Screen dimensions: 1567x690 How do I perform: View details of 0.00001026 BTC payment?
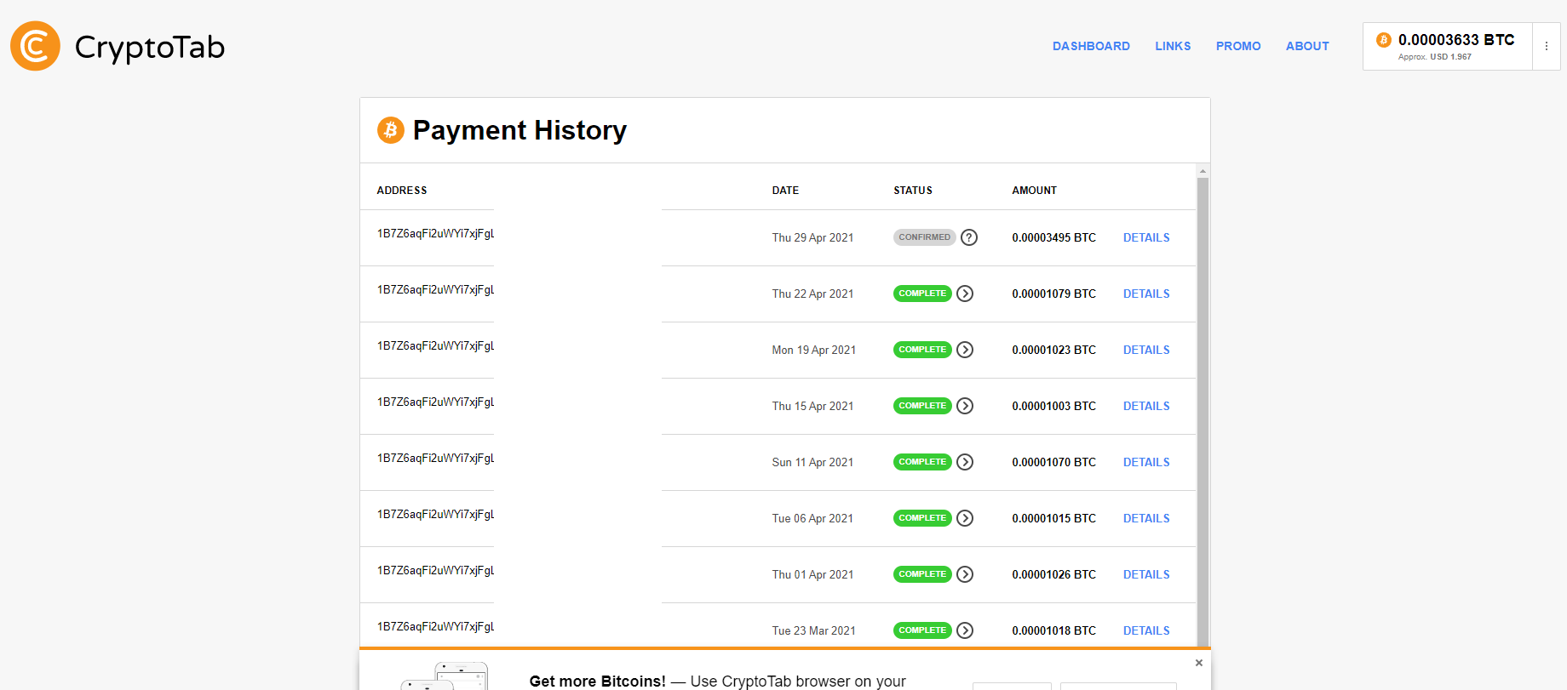click(1146, 574)
